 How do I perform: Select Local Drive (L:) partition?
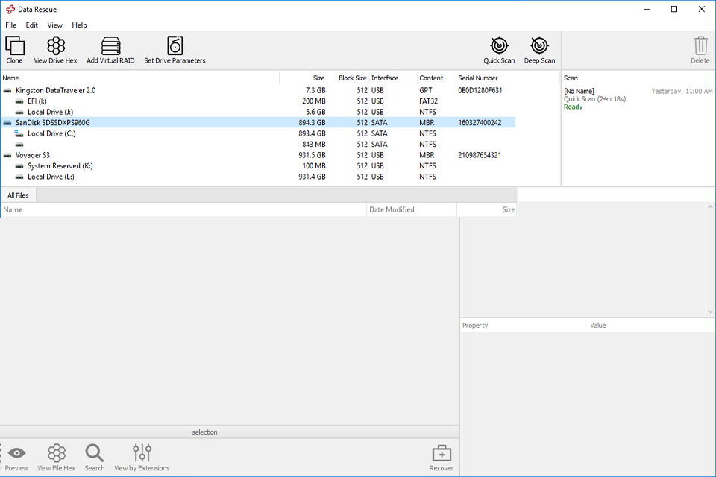click(x=51, y=177)
